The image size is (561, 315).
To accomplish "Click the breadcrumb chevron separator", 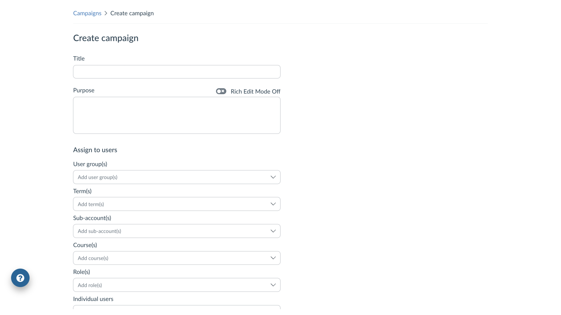I will coord(106,13).
